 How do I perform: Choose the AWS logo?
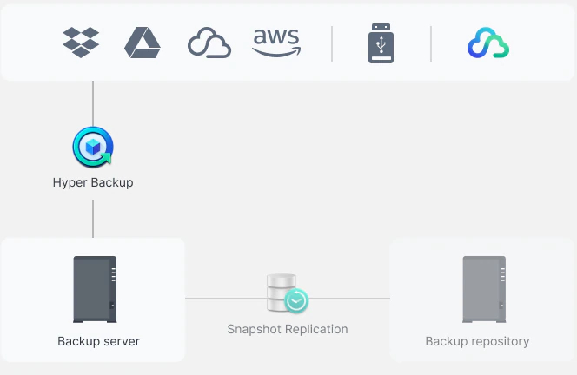tap(276, 43)
